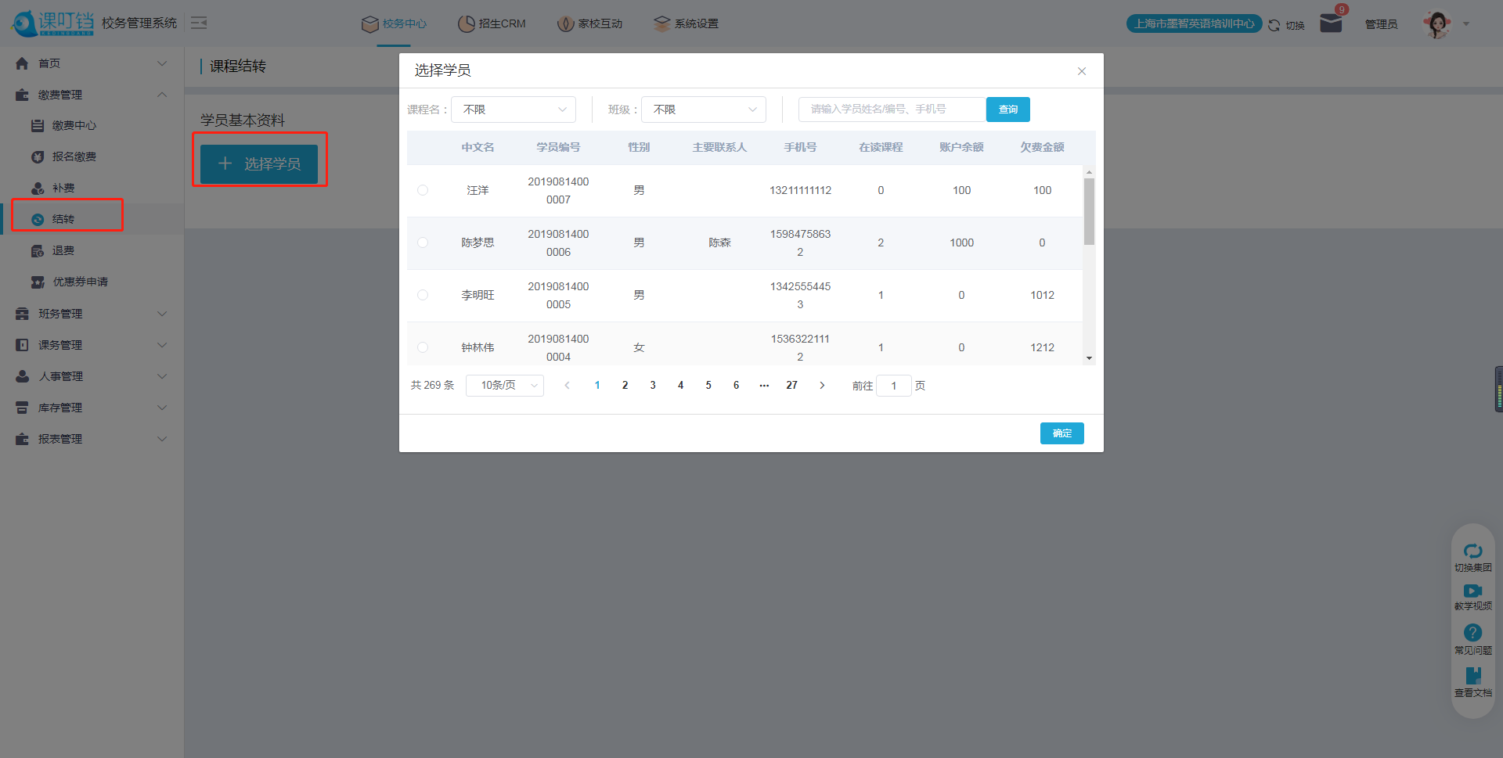Click the 选择学员 button
This screenshot has height=758, width=1503.
[259, 163]
